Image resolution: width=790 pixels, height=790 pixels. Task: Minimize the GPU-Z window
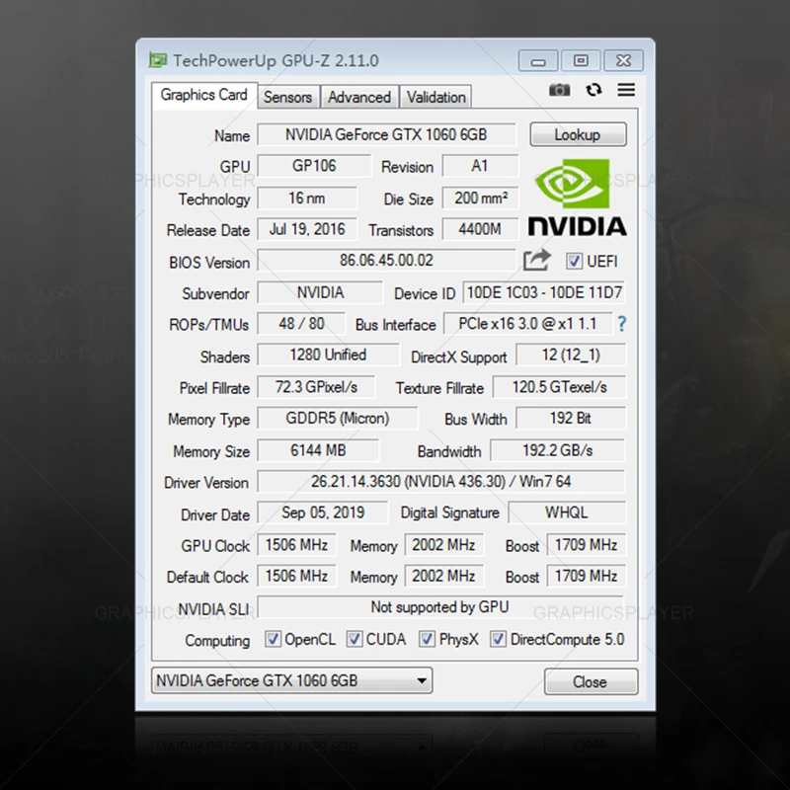(x=538, y=61)
